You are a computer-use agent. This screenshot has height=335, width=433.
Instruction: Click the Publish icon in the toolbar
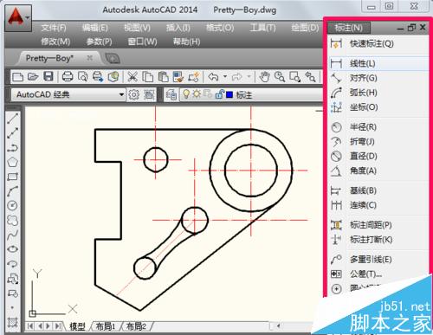tap(98, 77)
